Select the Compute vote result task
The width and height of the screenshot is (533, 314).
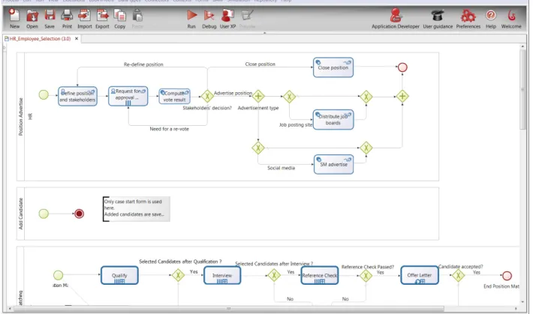coord(174,97)
